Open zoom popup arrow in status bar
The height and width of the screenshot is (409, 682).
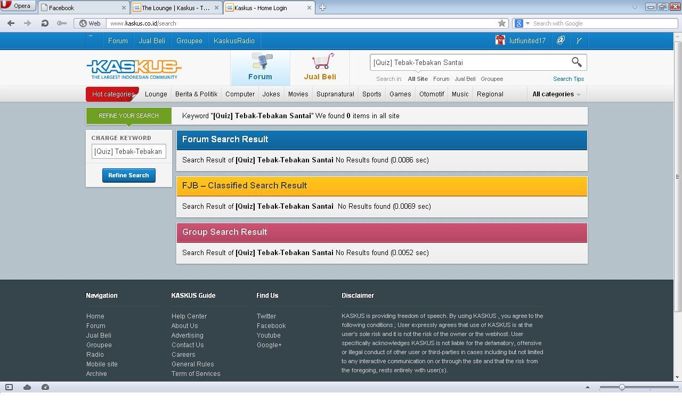click(588, 387)
